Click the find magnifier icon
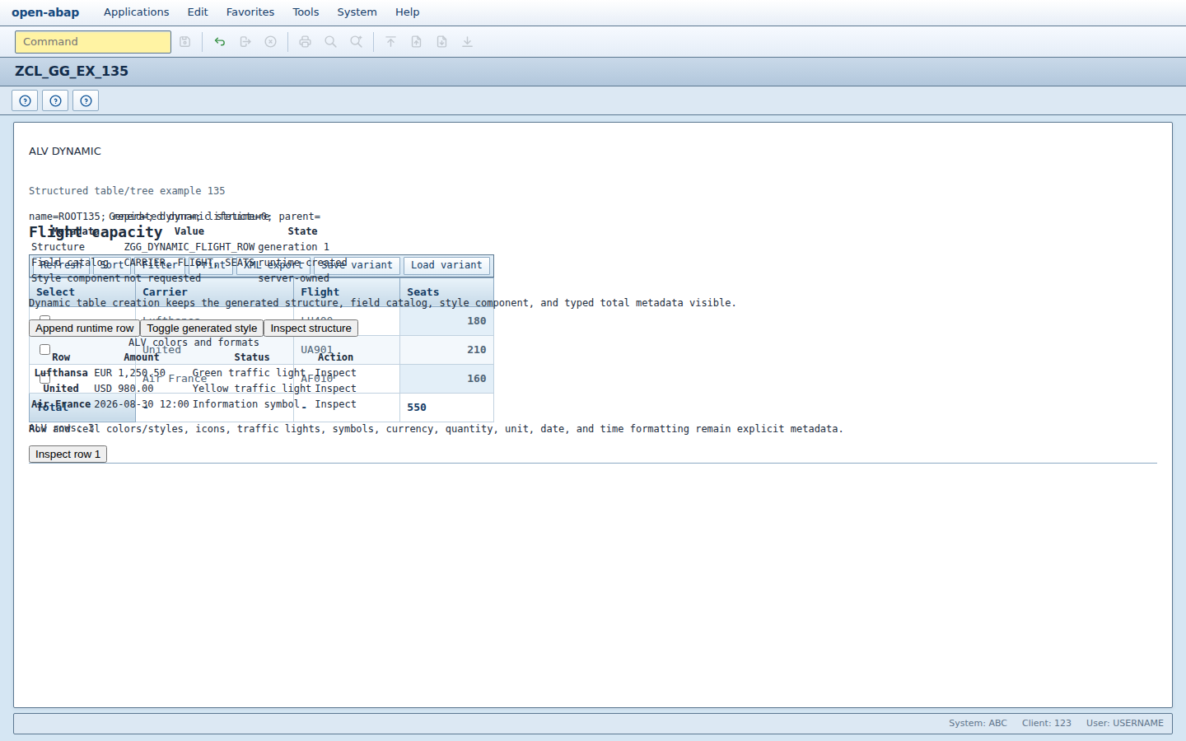1186x741 pixels. click(331, 42)
